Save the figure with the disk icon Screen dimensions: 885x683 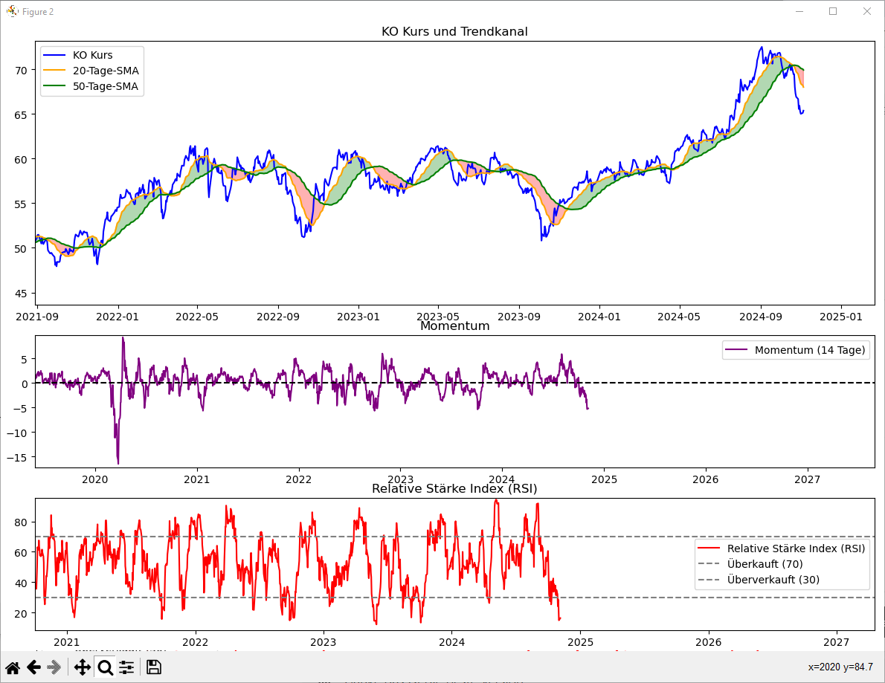153,668
